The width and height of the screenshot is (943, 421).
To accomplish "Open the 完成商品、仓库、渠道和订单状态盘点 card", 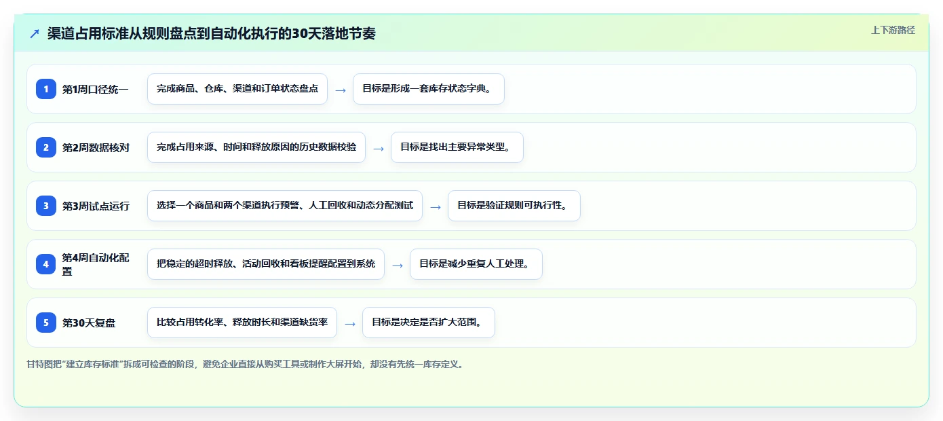I will pos(237,89).
